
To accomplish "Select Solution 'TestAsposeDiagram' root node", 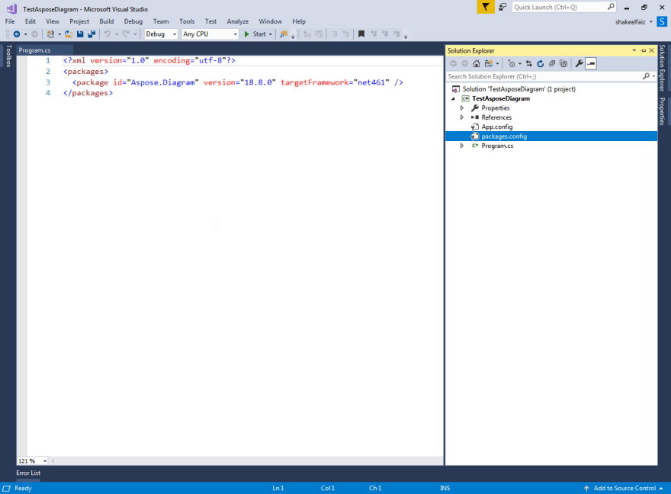I will point(518,89).
